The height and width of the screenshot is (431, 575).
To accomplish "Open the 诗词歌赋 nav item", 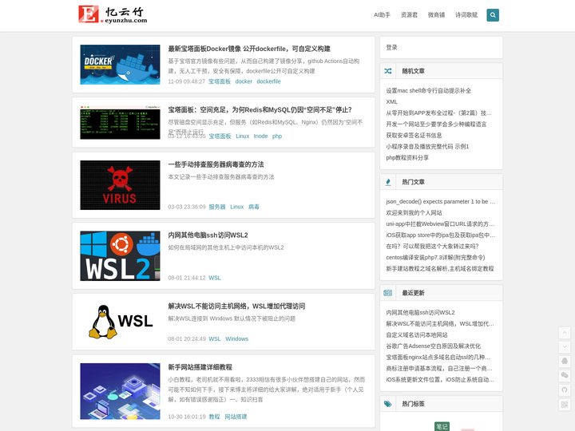I will pos(466,15).
